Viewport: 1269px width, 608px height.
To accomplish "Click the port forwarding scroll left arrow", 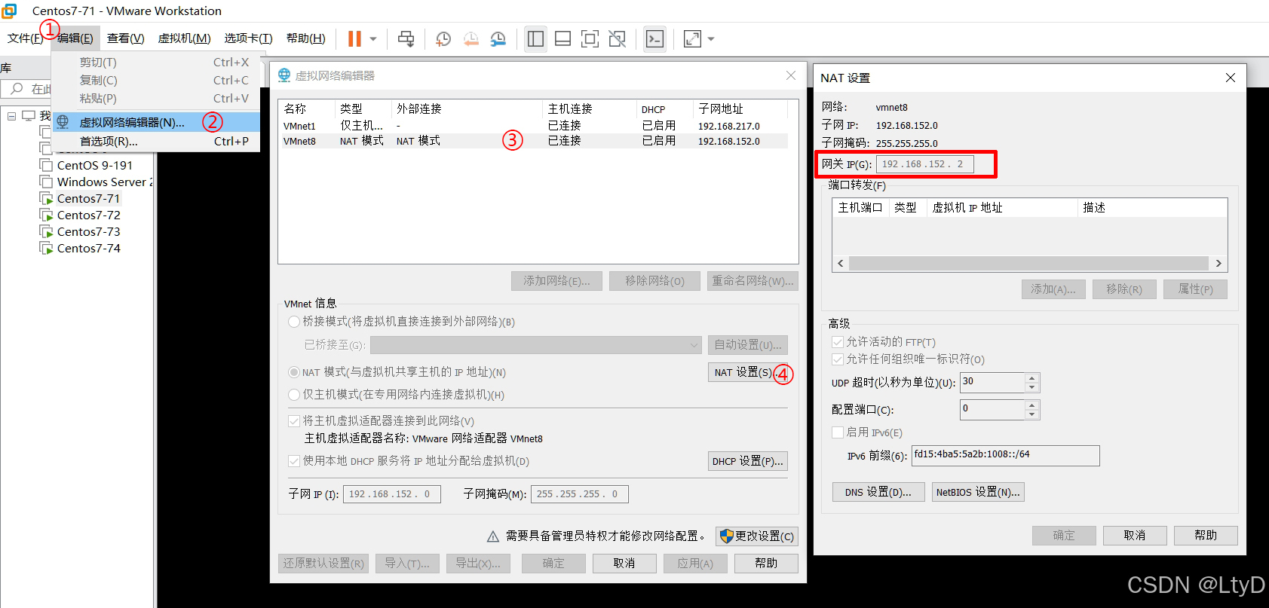I will [841, 263].
